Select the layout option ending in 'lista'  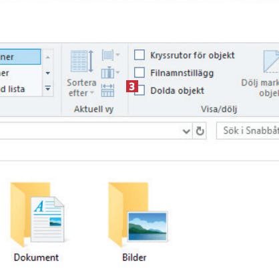tap(20, 89)
